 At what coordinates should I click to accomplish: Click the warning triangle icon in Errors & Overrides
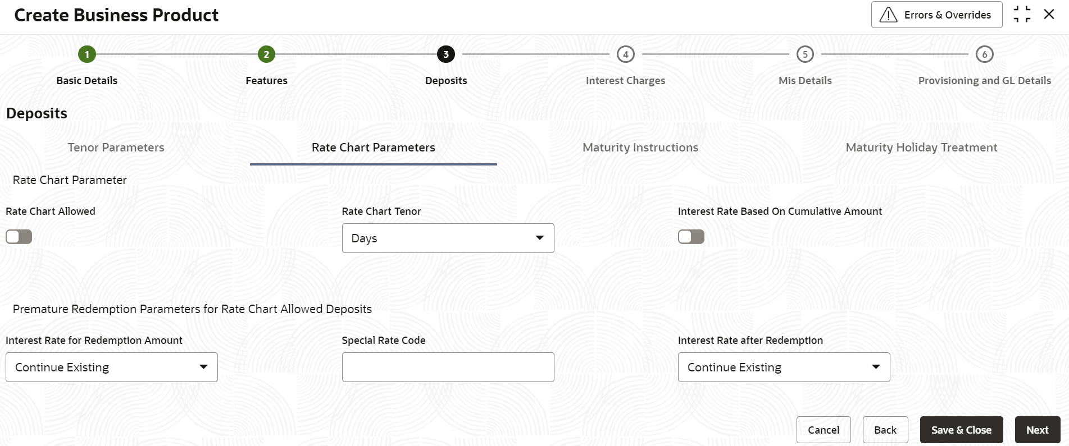pos(888,15)
